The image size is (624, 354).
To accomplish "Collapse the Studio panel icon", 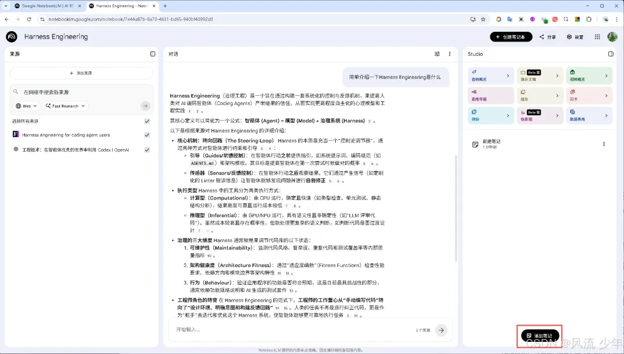I will [611, 54].
